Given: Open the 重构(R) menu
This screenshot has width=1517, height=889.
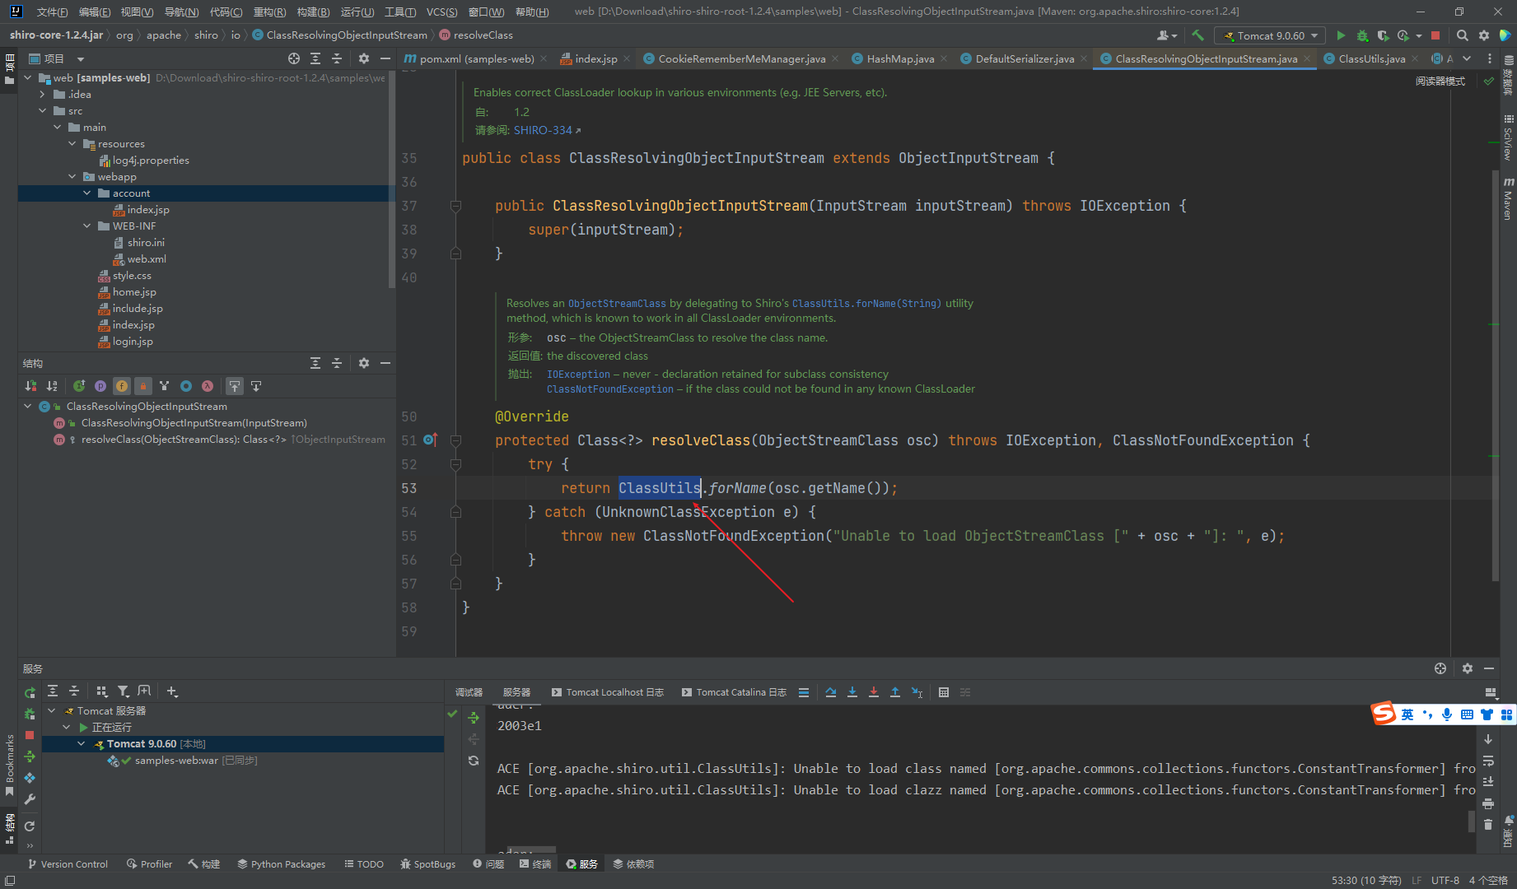Looking at the screenshot, I should pyautogui.click(x=269, y=12).
